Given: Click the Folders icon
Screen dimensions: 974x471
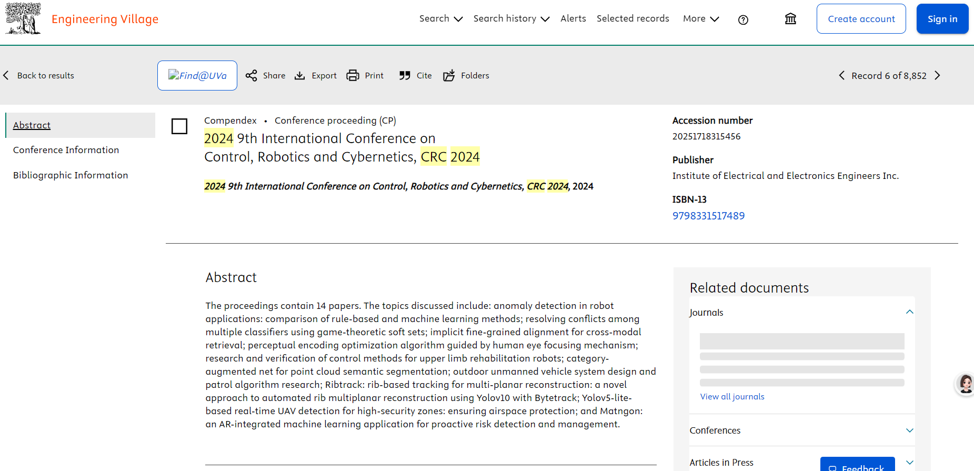Looking at the screenshot, I should tap(449, 76).
